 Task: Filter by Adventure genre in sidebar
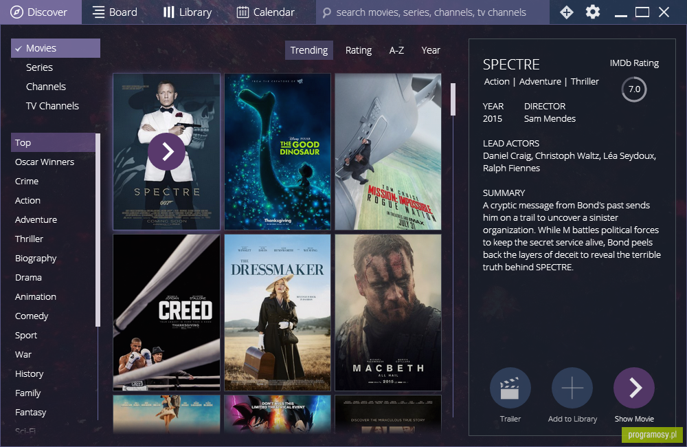[x=36, y=220]
